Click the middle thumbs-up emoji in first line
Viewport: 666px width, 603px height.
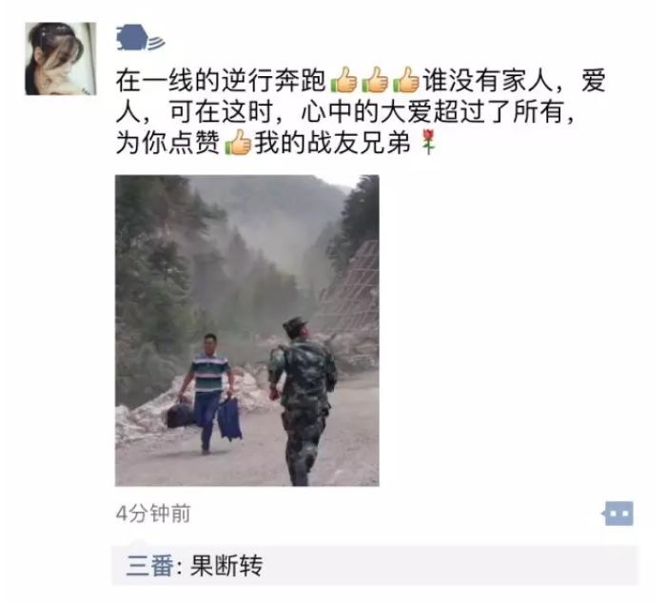pyautogui.click(x=375, y=80)
